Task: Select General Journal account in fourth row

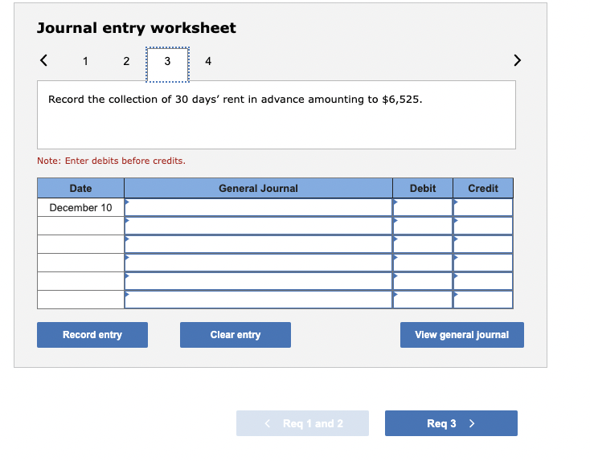Action: coord(259,263)
